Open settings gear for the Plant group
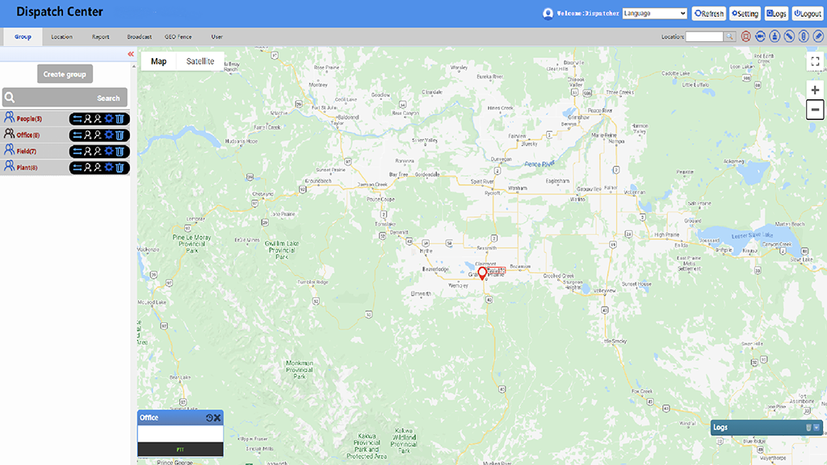Viewport: 827px width, 465px height. point(109,168)
